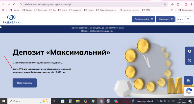194x104 pixels.
Task: Open the Power Bank branch list link
Action: 97,28
